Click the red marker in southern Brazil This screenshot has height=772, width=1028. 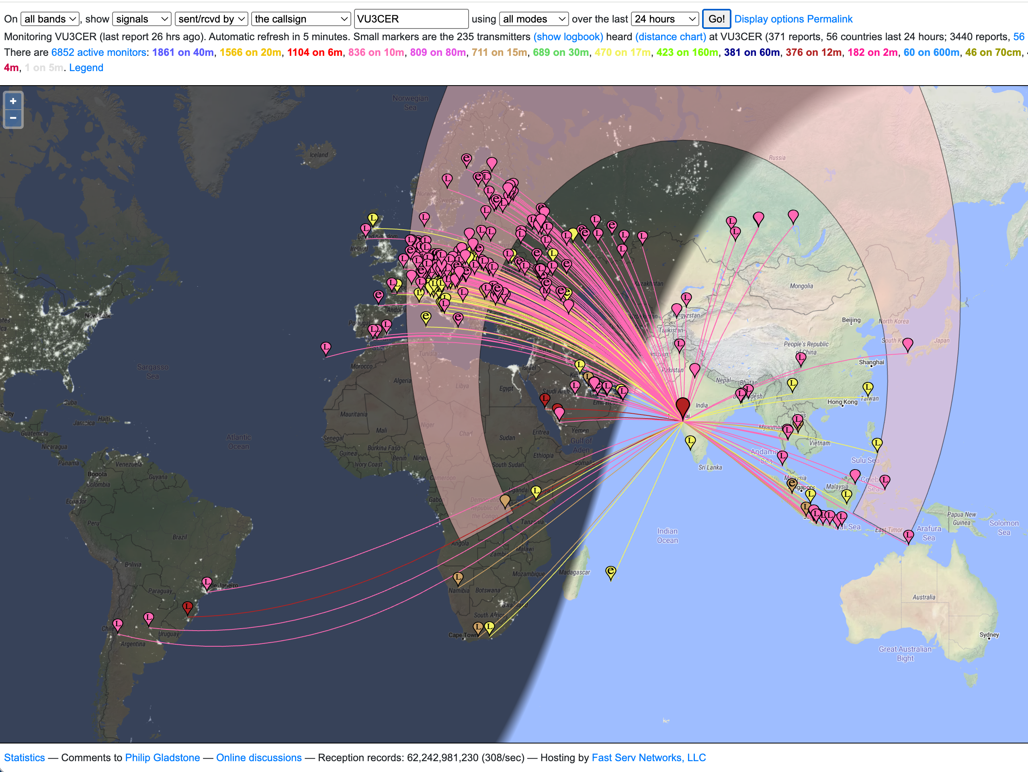coord(187,607)
